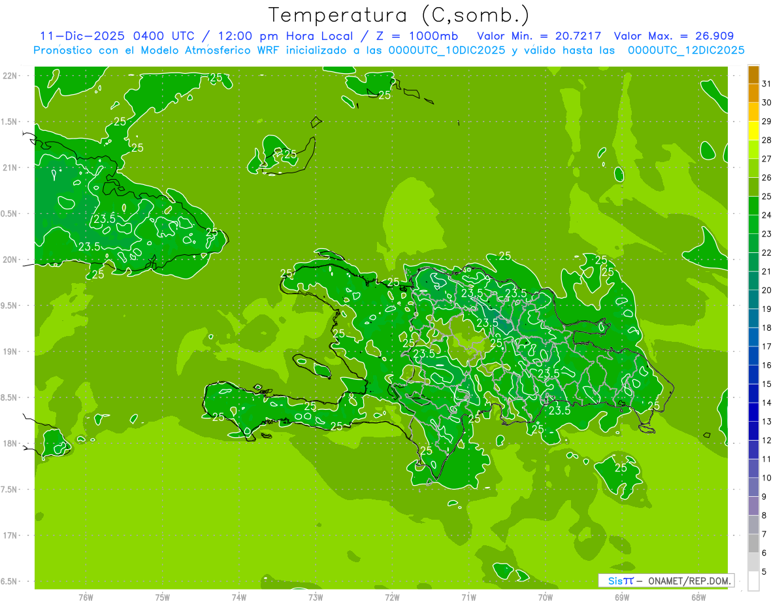
Task: Click the number 24 on the color legend
Action: click(767, 215)
